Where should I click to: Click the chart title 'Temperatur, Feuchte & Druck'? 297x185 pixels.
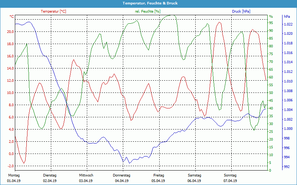(150, 3)
